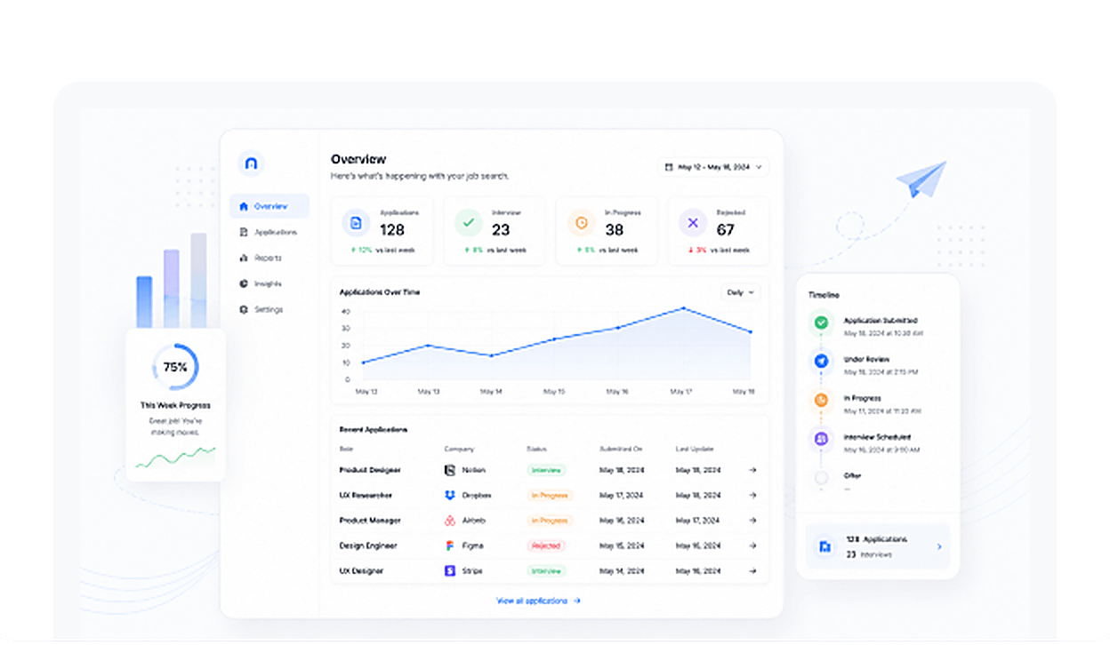Select the Design Engineer role text

[x=368, y=545]
